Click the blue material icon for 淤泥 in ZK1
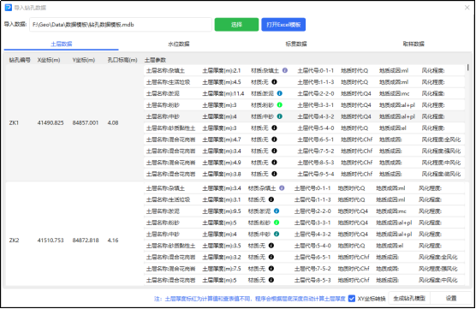Viewport: 476px width, 309px height. point(280,93)
